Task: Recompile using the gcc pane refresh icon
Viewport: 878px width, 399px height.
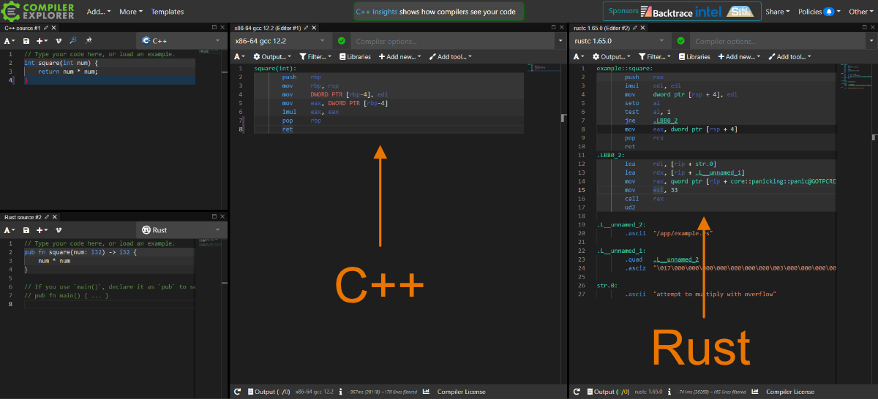Action: 238,392
